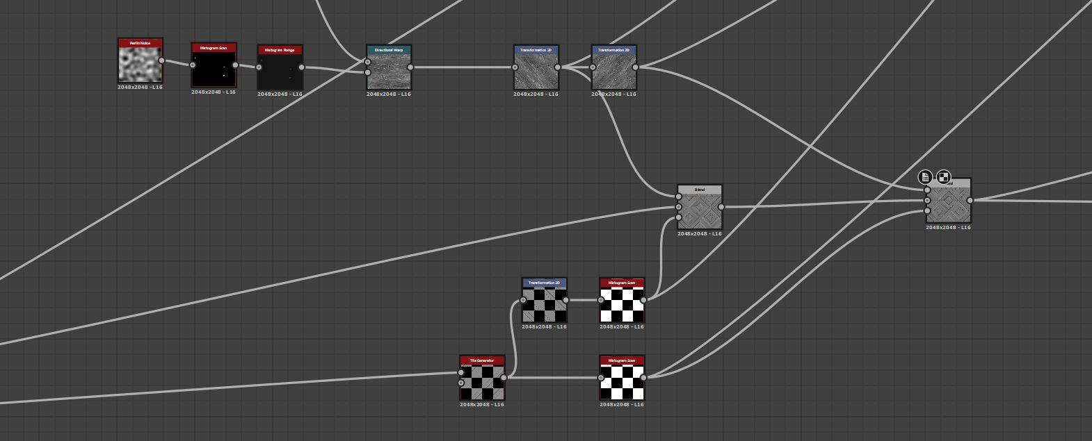Click the 'Histogram Range' title bar

280,50
